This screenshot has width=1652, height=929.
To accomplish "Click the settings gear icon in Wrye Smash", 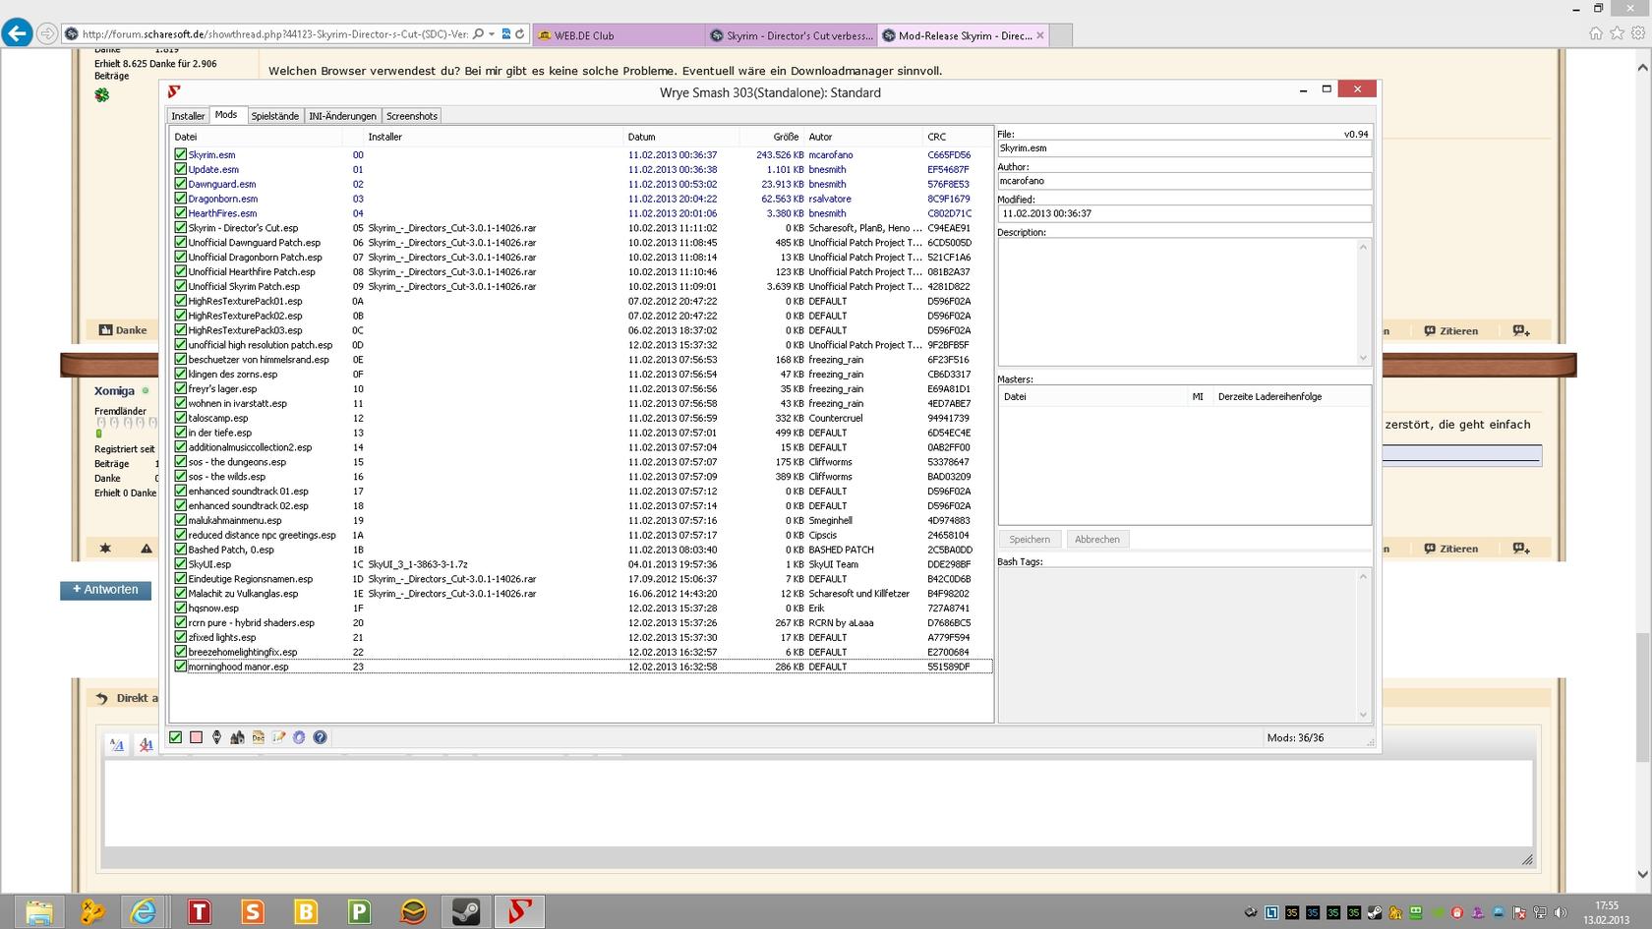I will click(x=299, y=737).
